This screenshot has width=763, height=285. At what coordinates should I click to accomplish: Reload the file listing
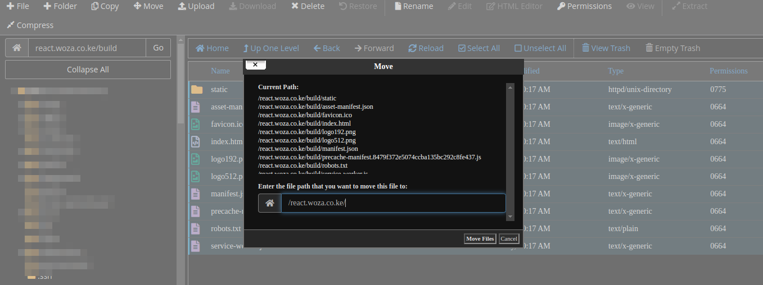pyautogui.click(x=426, y=48)
